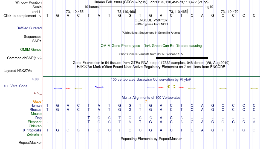Click the Layered H3K27Ac track label
Viewport: 260px width, 149px height.
click(x=18, y=71)
